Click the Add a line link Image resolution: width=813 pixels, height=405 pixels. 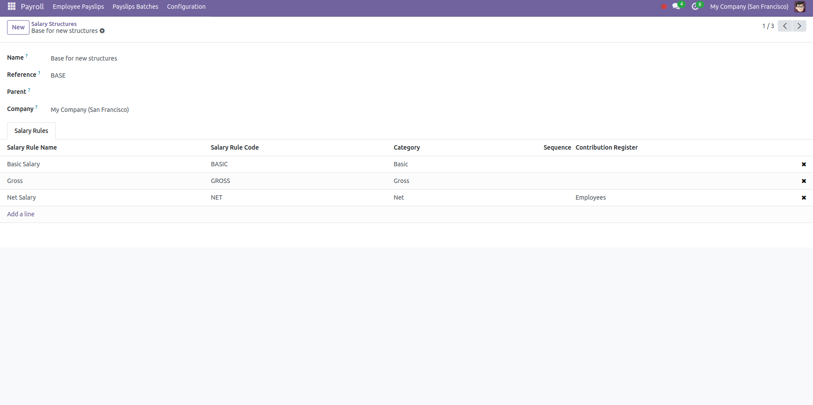coord(21,214)
